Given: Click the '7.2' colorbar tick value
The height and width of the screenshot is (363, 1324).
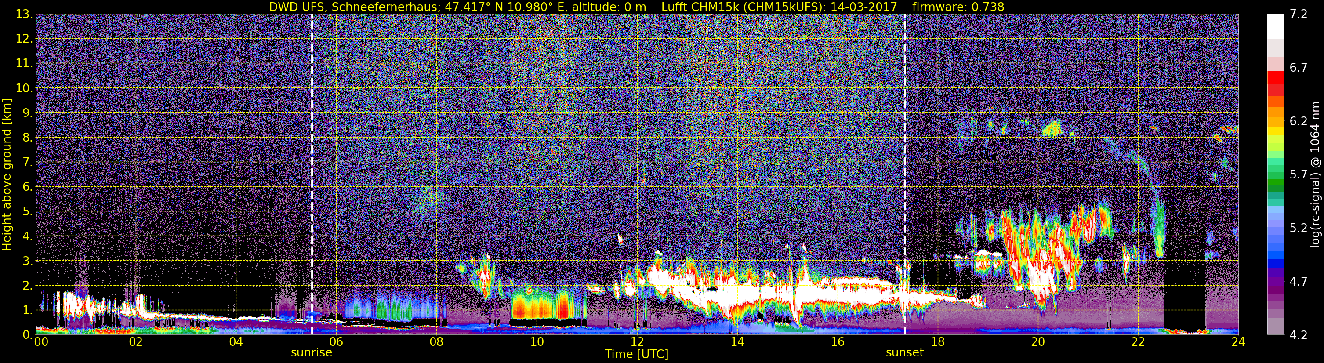Looking at the screenshot, I should point(1299,15).
